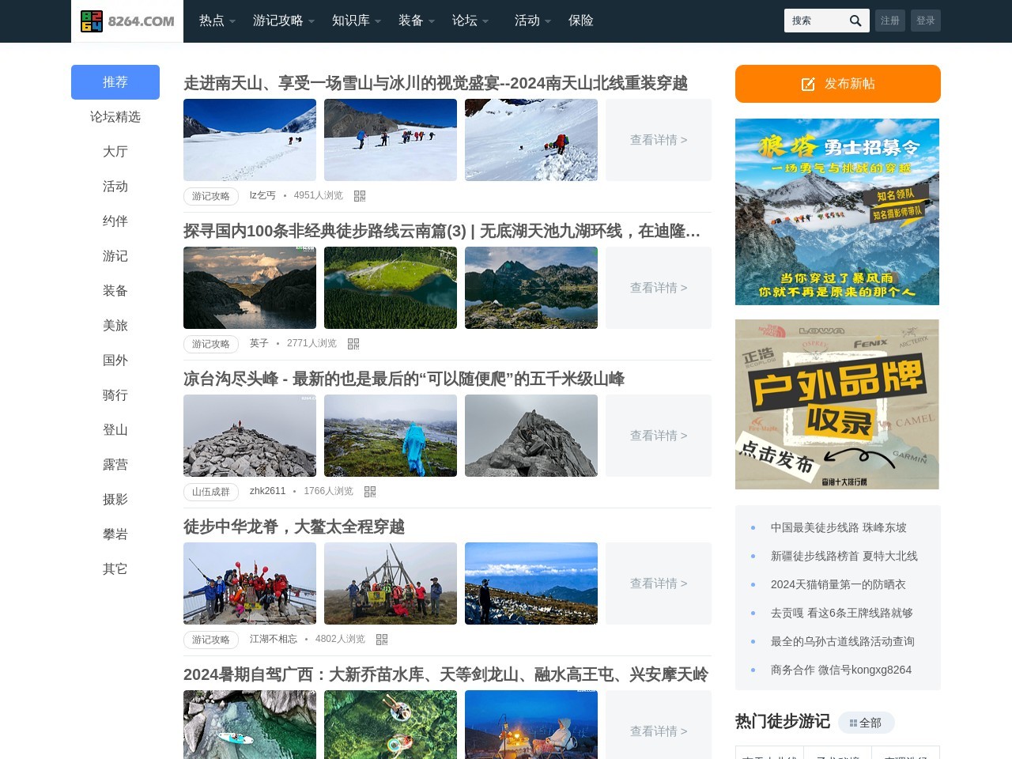Click the grid icon inside the 全部 pill
This screenshot has width=1012, height=759.
tap(855, 722)
